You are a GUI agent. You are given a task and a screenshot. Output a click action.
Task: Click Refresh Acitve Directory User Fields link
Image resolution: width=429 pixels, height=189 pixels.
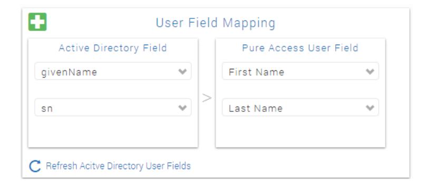click(118, 166)
